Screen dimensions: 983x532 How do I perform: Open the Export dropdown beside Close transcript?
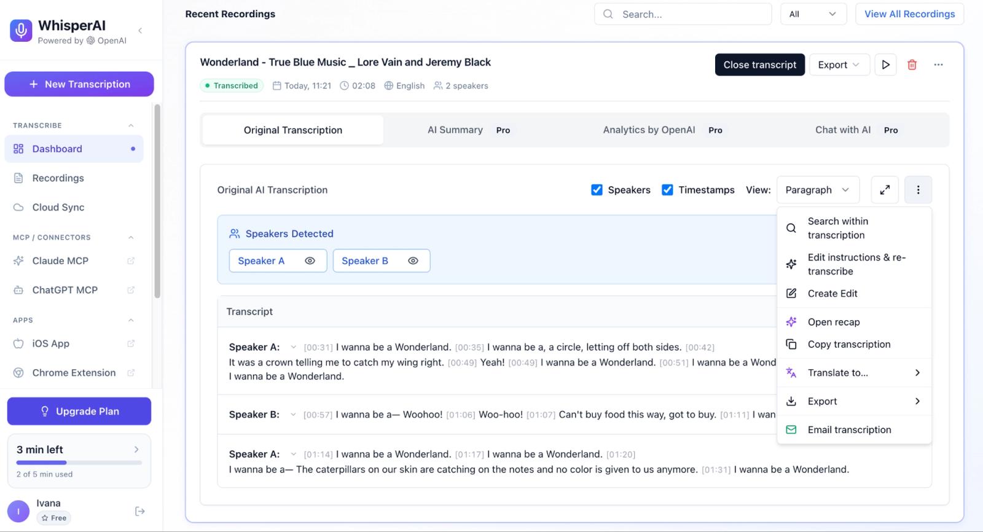pyautogui.click(x=839, y=65)
